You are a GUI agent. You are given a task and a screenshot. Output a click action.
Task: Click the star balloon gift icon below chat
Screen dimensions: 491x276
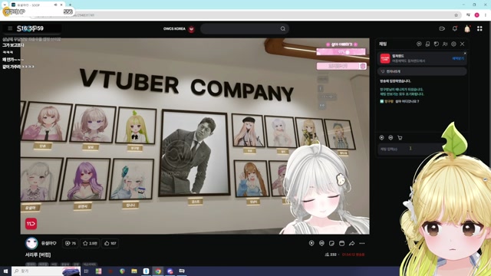381,138
